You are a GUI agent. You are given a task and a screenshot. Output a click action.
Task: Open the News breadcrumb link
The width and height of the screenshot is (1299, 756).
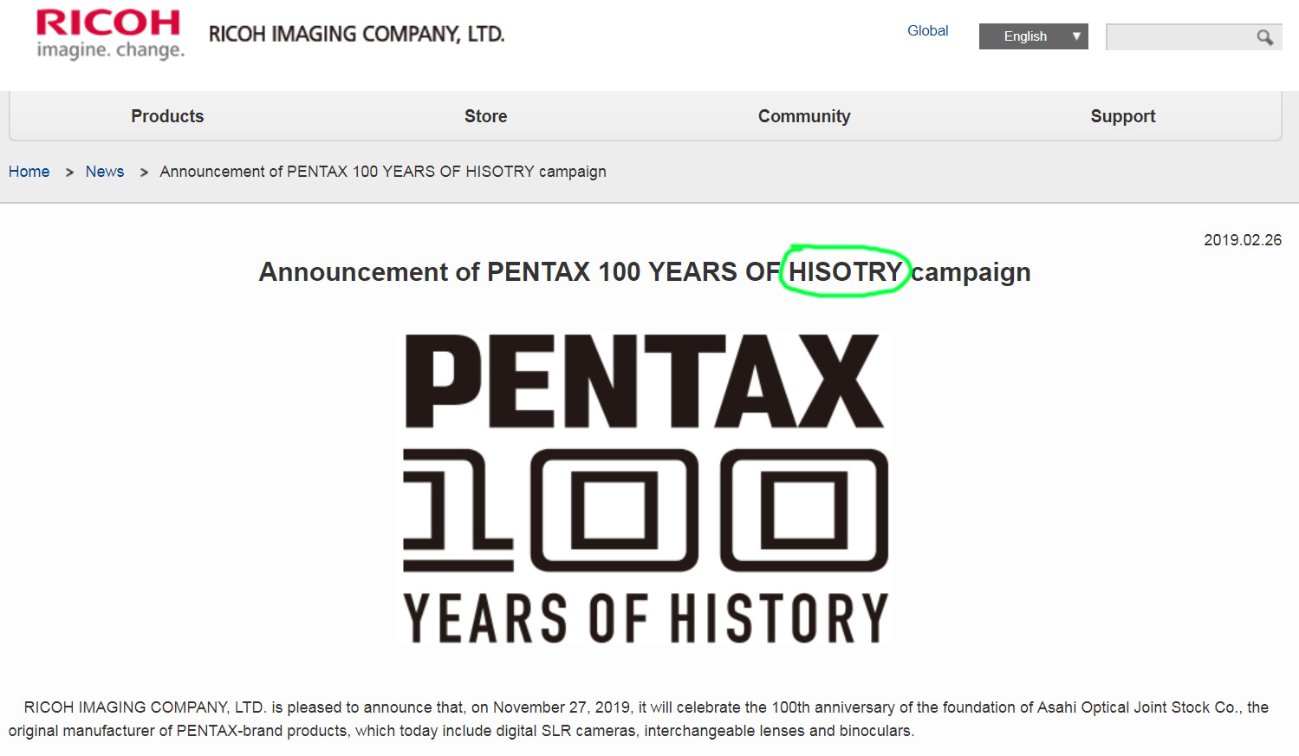click(105, 172)
